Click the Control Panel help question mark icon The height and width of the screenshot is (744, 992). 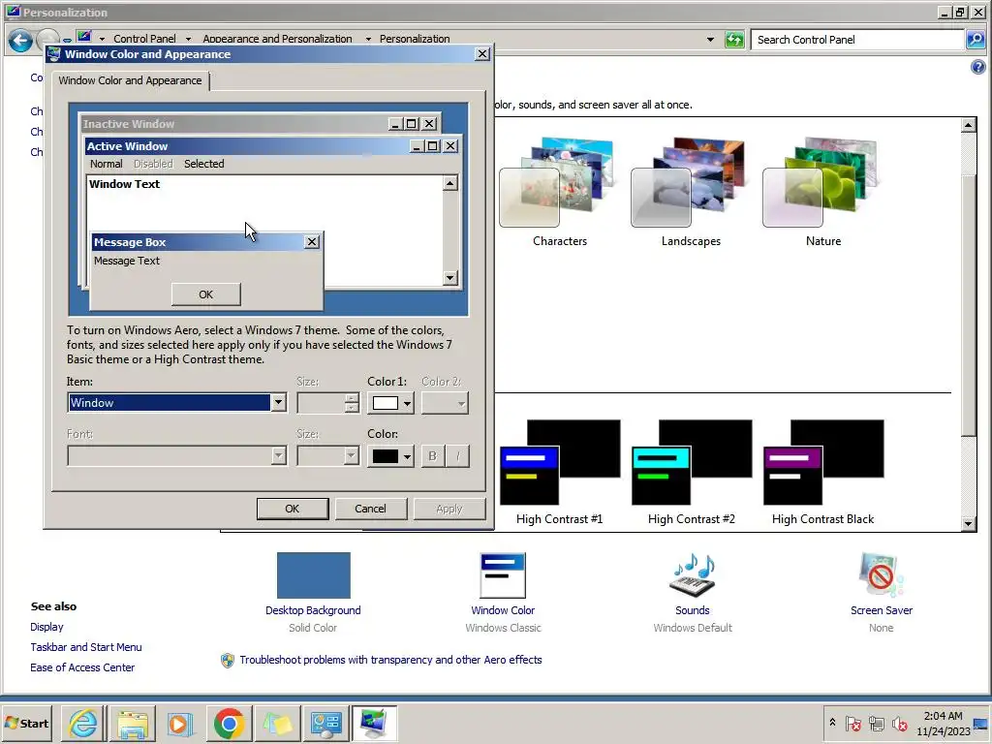pos(977,67)
